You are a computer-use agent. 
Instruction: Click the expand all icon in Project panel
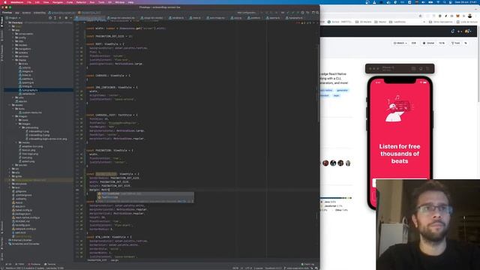click(55, 18)
